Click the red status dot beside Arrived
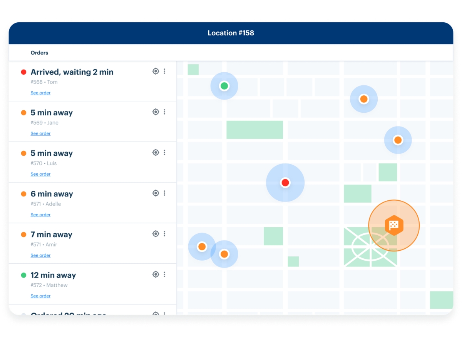 tap(23, 72)
